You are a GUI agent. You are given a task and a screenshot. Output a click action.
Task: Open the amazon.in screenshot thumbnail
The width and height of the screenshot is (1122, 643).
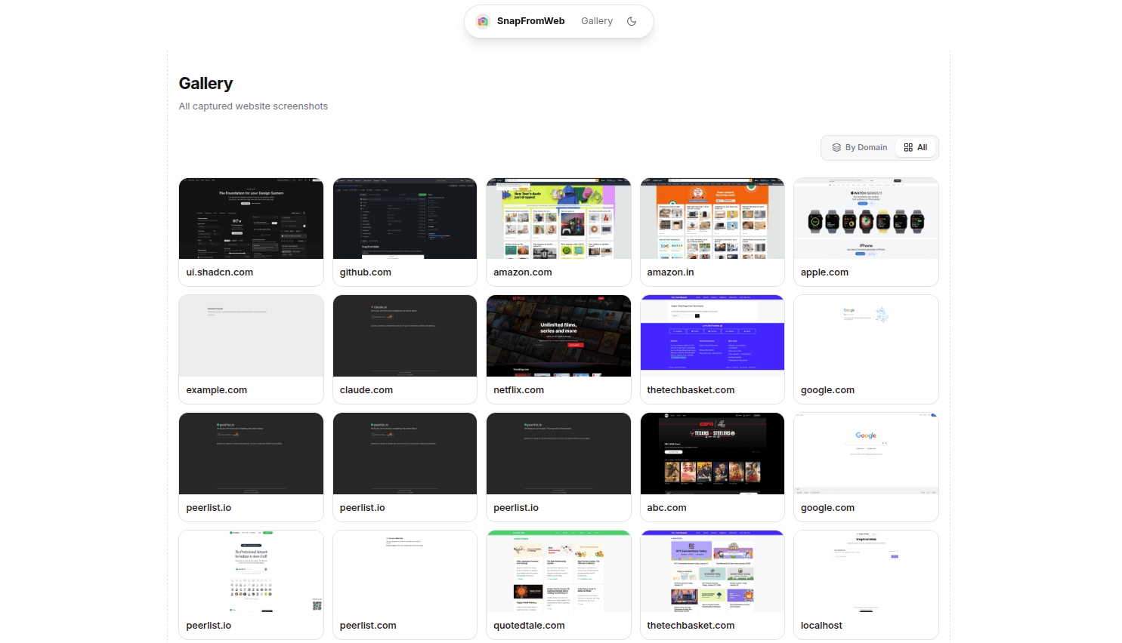pos(712,219)
